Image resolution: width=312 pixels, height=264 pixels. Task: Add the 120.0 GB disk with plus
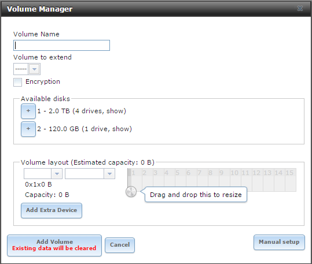28,129
